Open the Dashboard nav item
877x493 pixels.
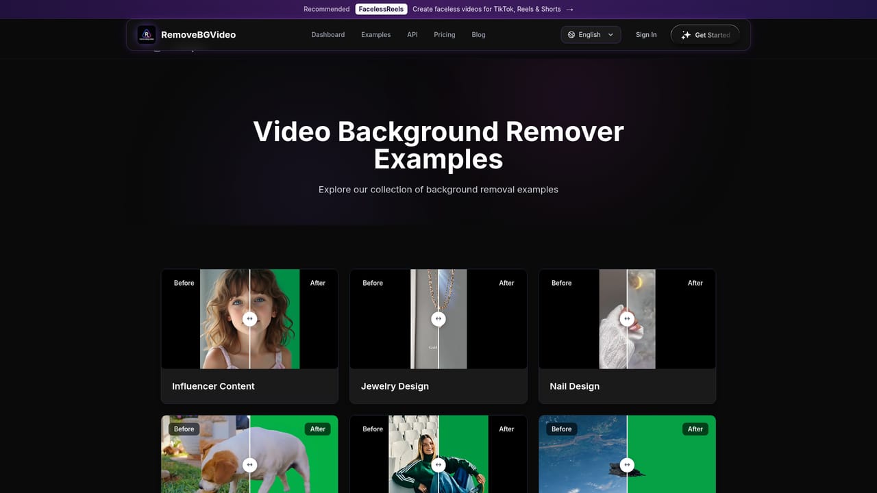[328, 35]
